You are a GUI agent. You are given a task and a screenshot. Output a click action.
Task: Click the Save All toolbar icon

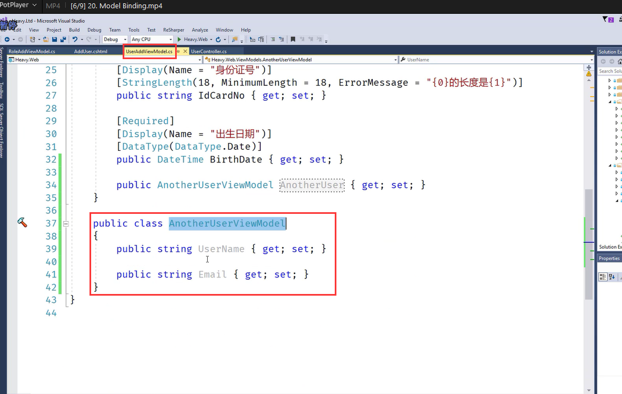tap(62, 39)
